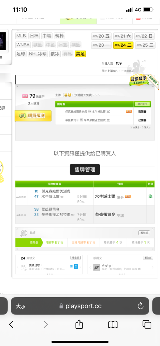This screenshot has width=160, height=346.
Task: Open Safari tabs overview icon
Action: point(147,324)
